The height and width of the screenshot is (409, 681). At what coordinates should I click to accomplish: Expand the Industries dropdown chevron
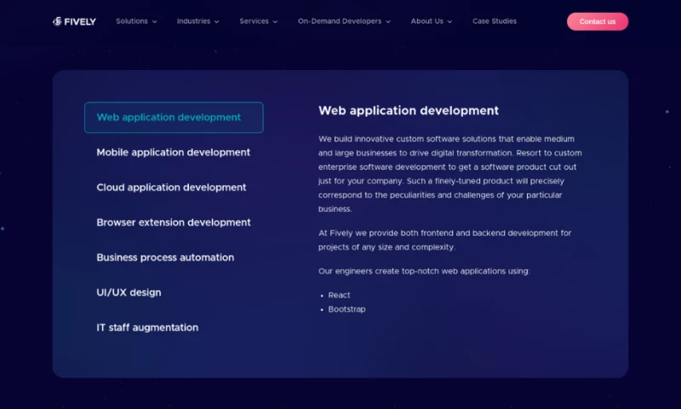(216, 22)
